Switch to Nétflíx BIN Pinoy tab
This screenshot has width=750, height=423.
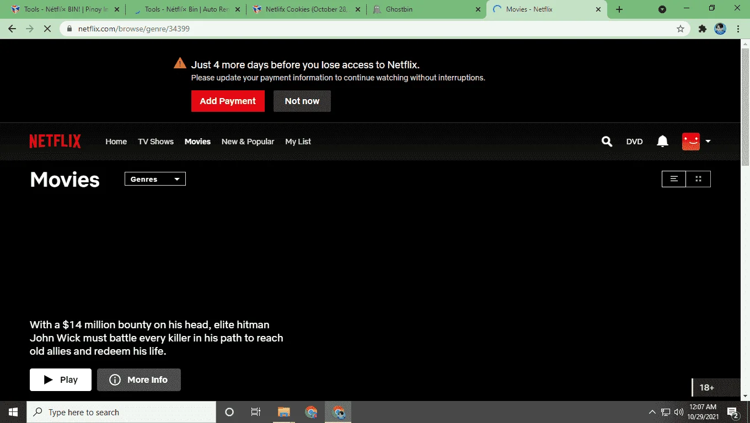tap(65, 9)
